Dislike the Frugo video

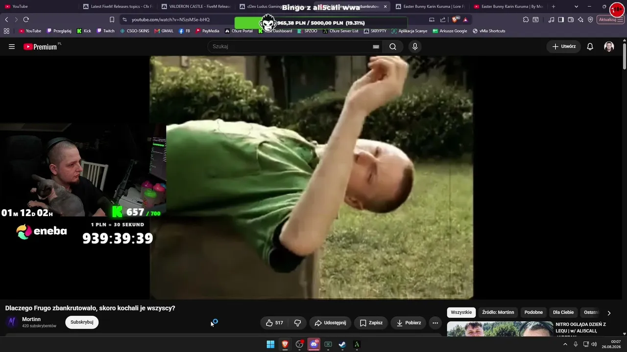tap(297, 323)
